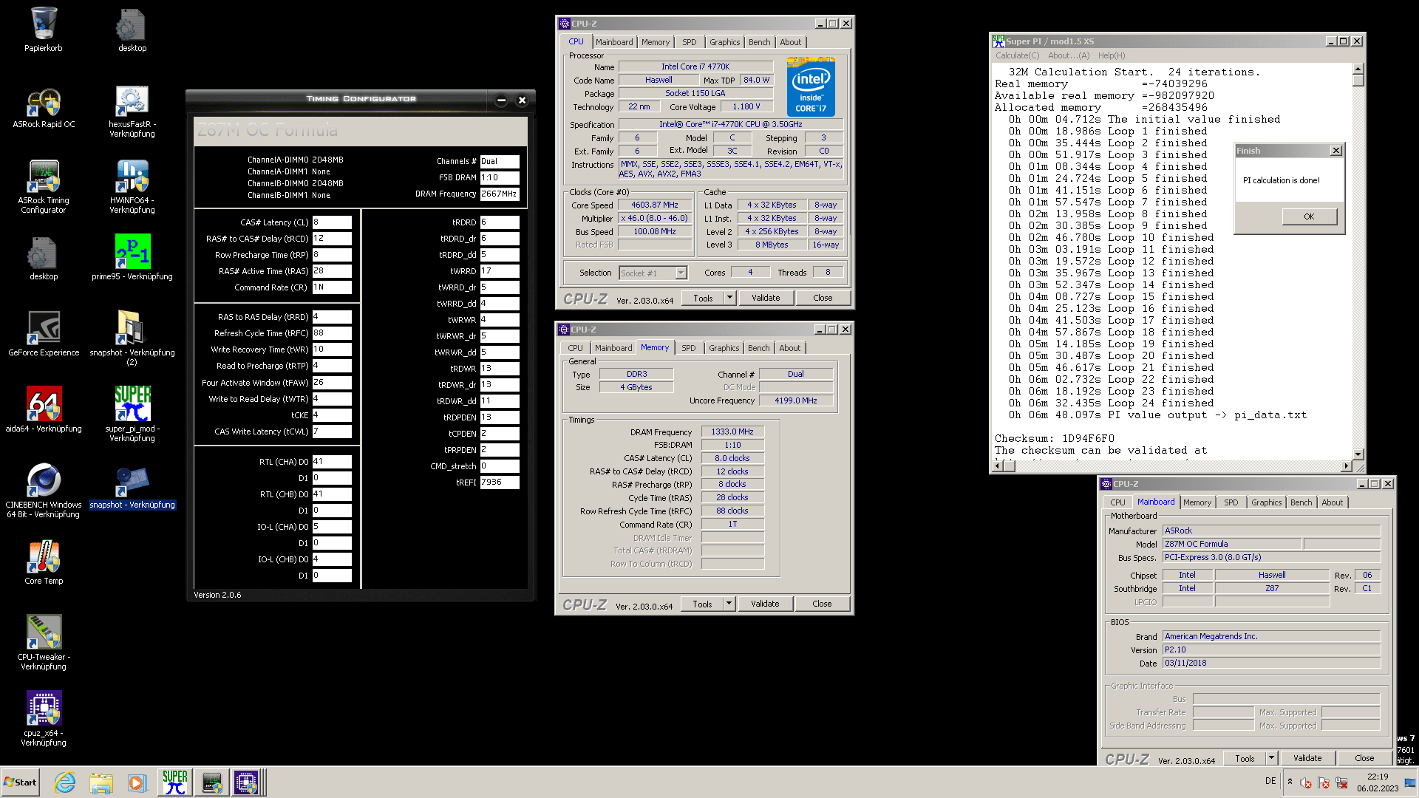Open Internet Explorer from the taskbar

pyautogui.click(x=65, y=782)
